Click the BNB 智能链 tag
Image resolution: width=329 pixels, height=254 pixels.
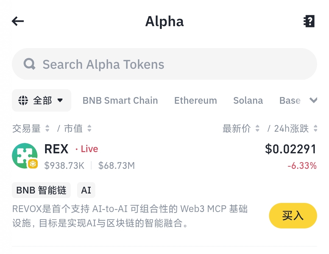(41, 190)
